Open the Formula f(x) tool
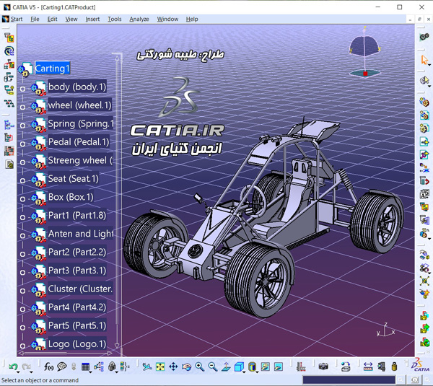Viewport: 433px width, 386px height. point(48,367)
